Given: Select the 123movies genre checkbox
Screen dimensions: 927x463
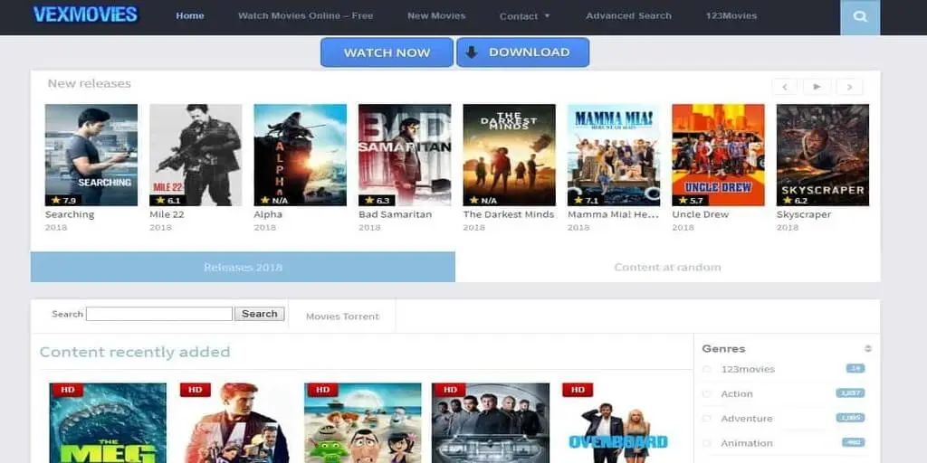Looking at the screenshot, I should [x=707, y=369].
